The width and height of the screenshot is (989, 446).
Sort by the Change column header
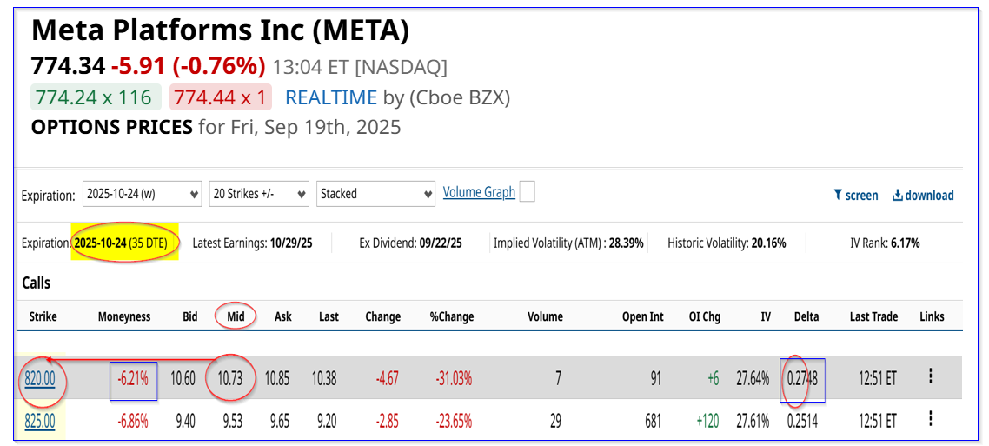click(x=383, y=316)
